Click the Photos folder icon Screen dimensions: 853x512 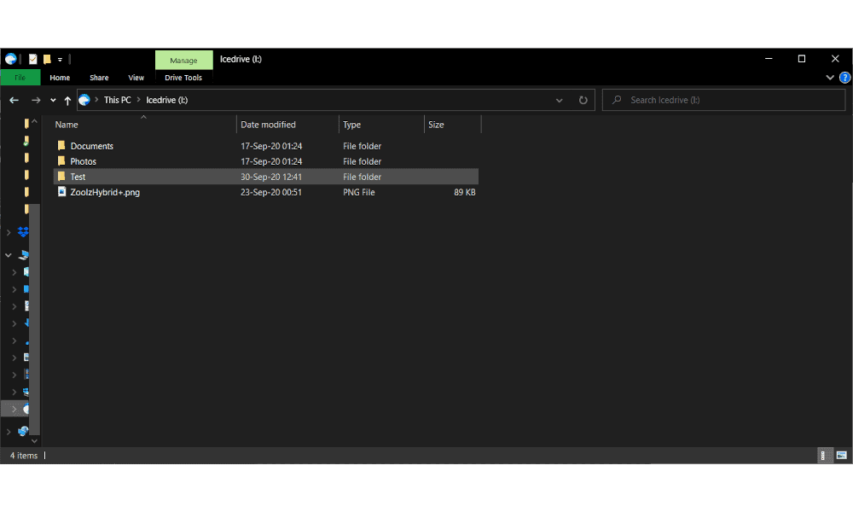61,161
